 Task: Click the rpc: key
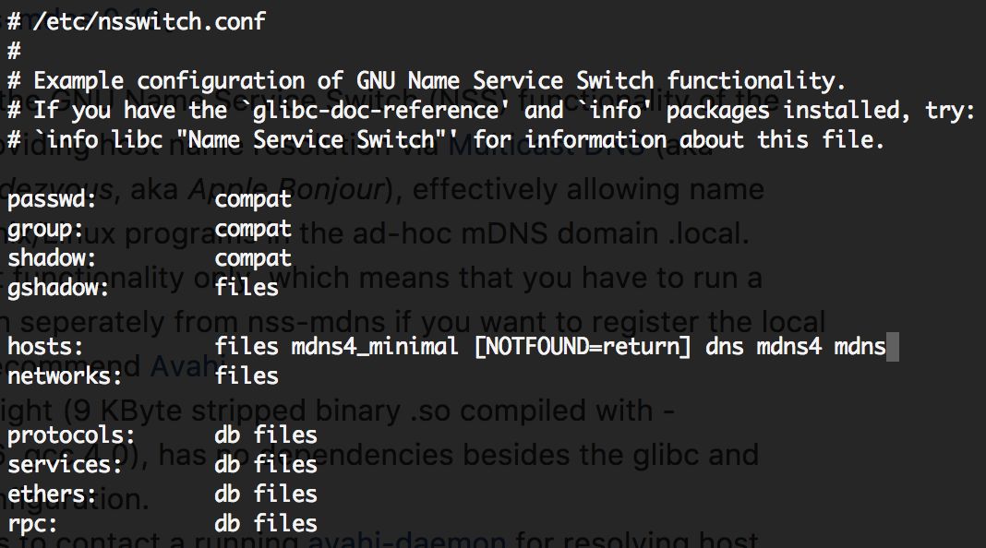coord(32,523)
